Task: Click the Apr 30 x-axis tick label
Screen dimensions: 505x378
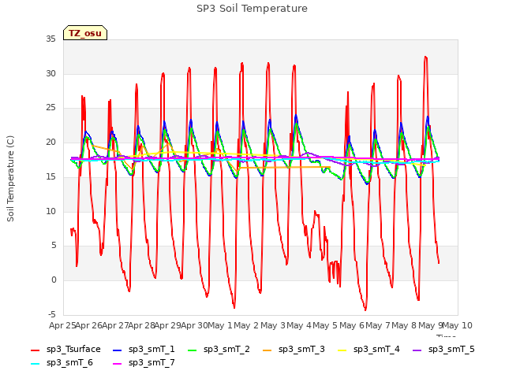Action: pyautogui.click(x=194, y=325)
